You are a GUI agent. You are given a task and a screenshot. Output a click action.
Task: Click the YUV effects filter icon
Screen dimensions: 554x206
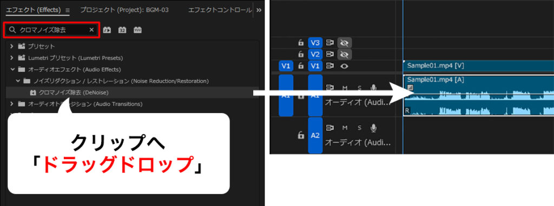click(138, 30)
